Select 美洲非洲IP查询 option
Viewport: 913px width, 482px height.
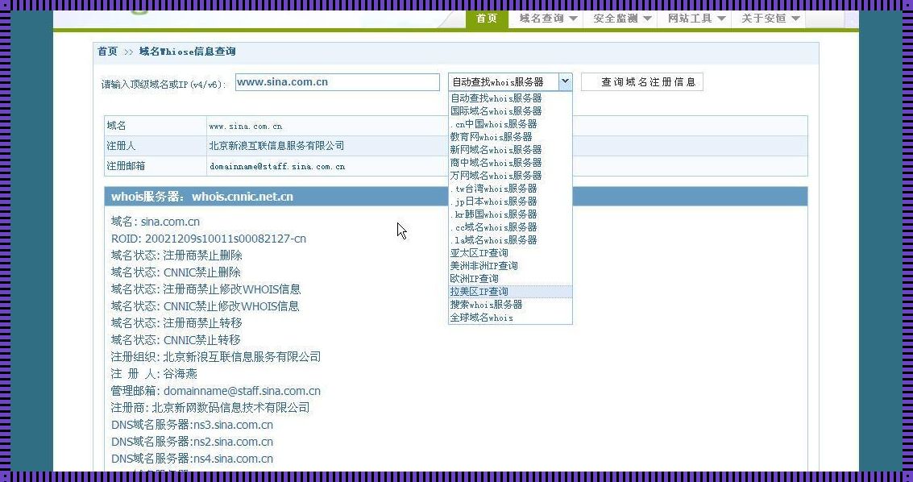(510, 265)
